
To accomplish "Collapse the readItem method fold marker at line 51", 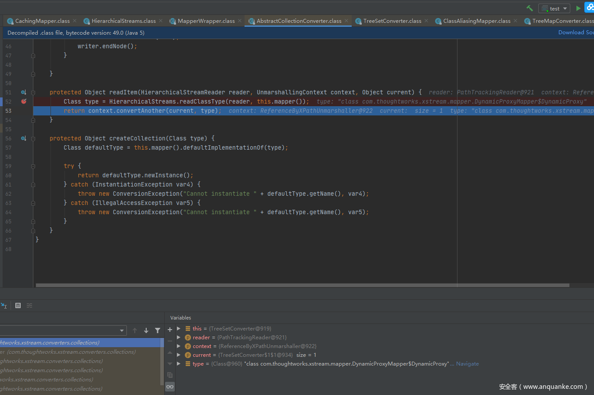I will (x=33, y=93).
